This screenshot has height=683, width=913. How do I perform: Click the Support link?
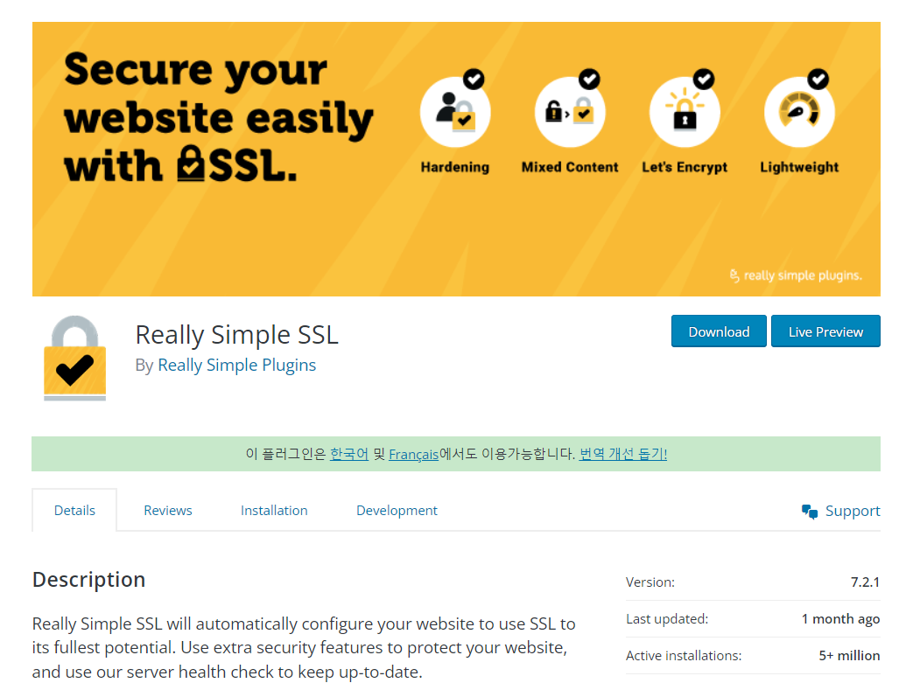click(x=853, y=510)
